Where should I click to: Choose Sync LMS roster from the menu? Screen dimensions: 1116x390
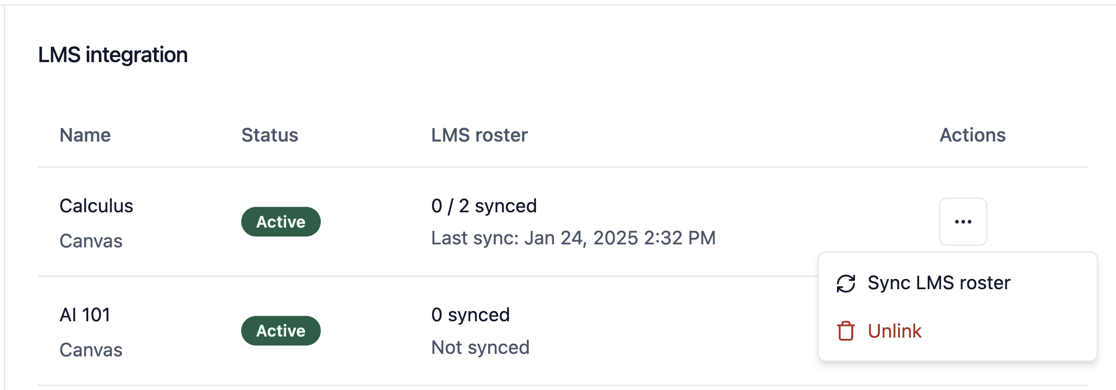pos(938,283)
